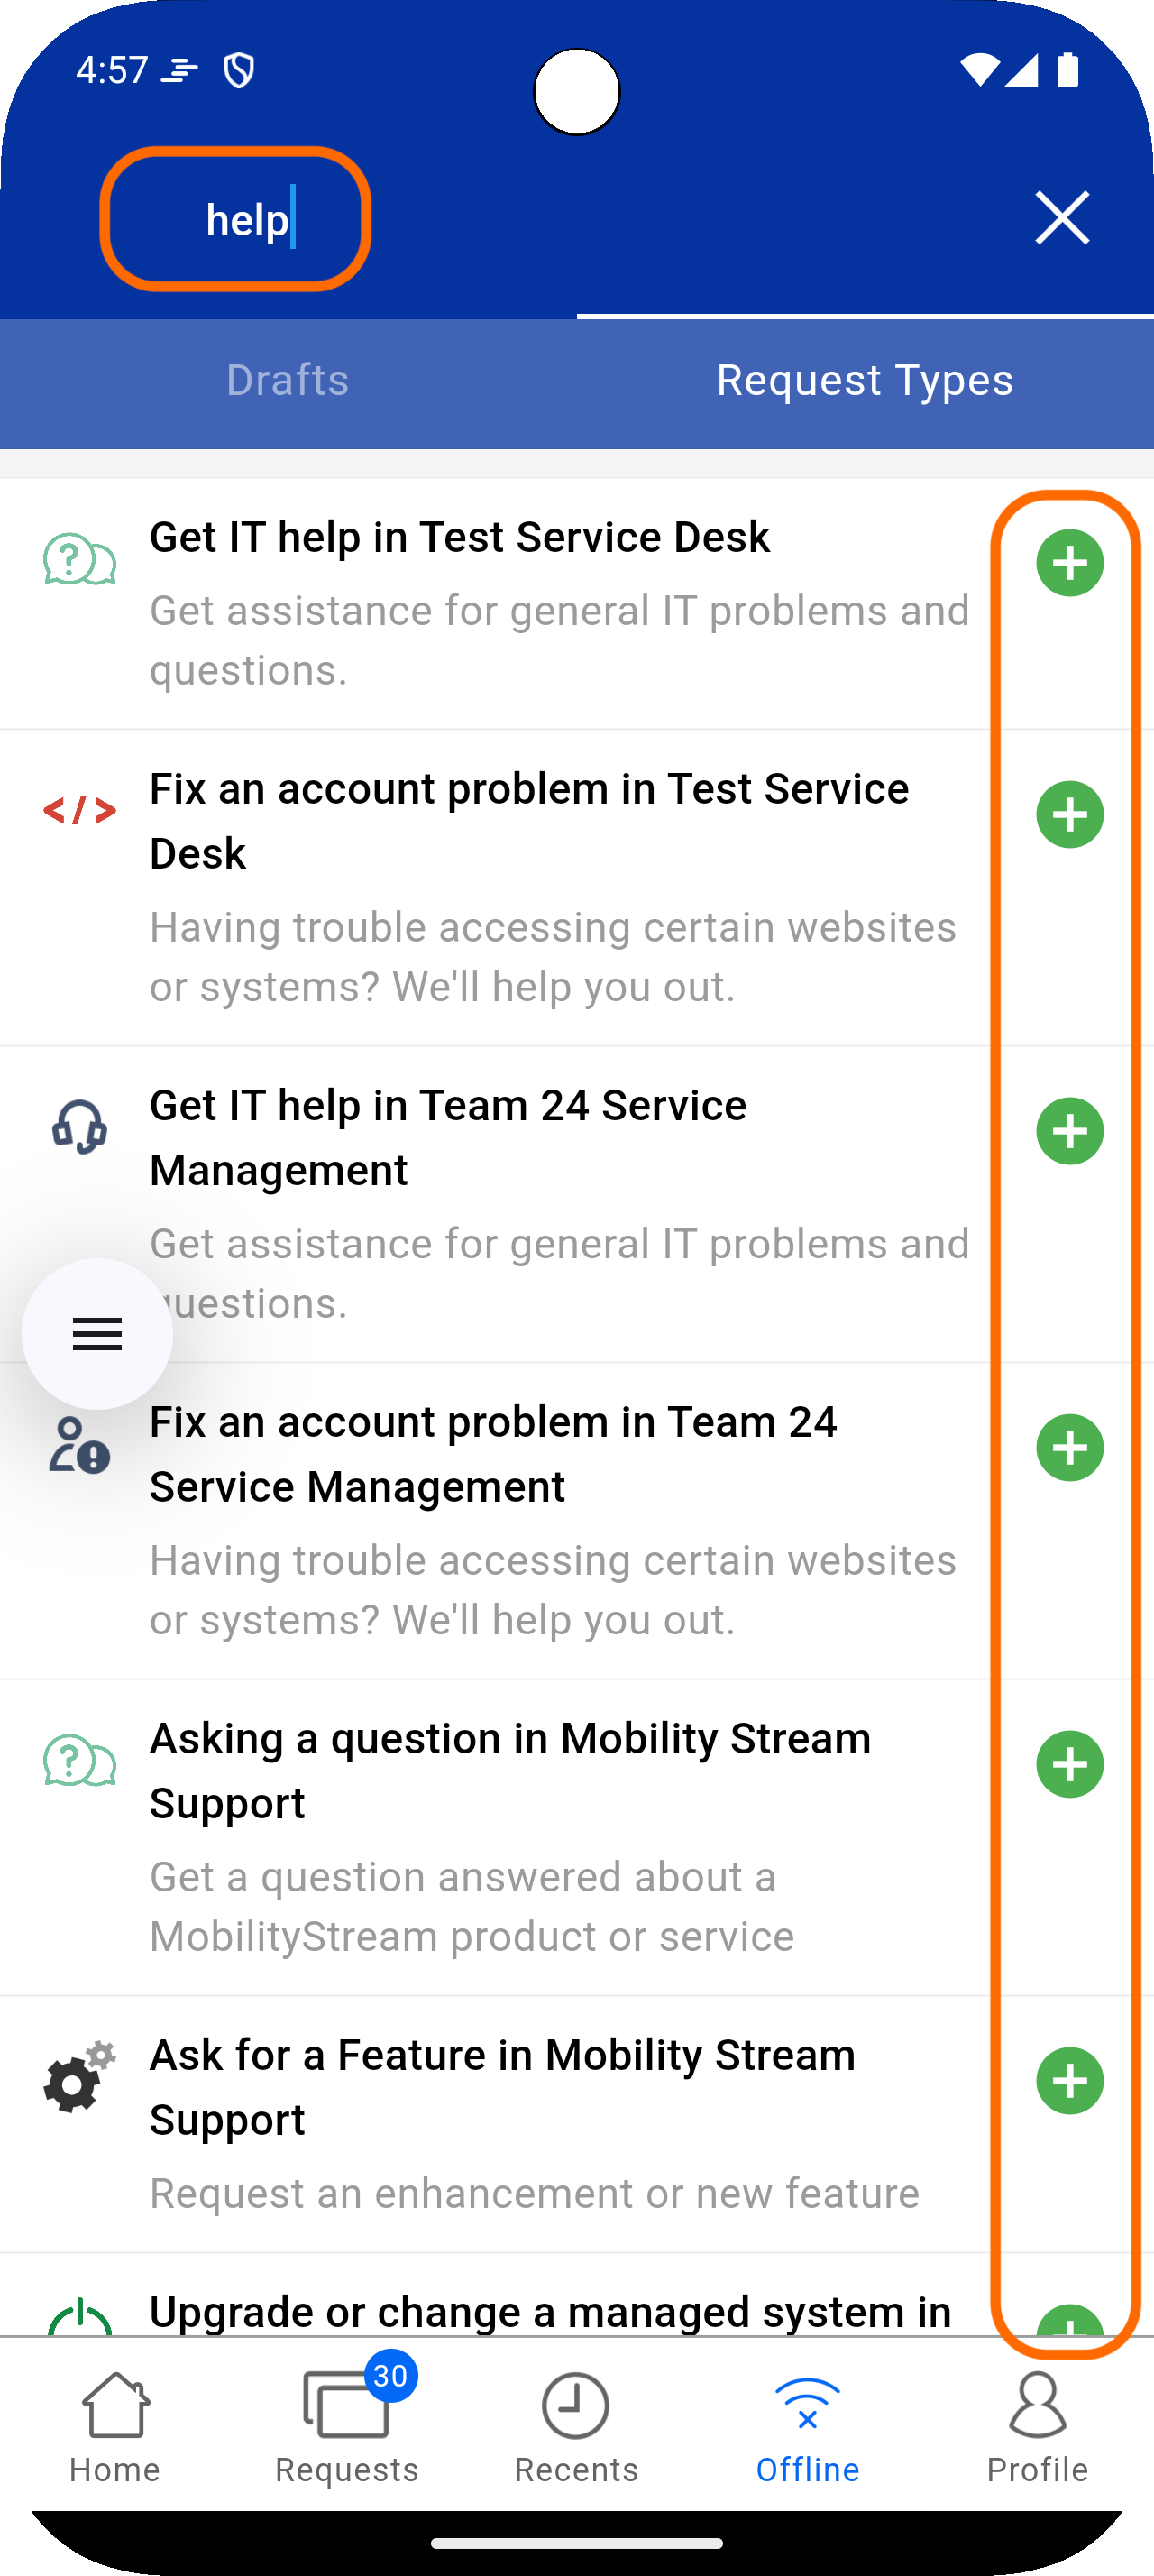Click the help search input field

[236, 220]
